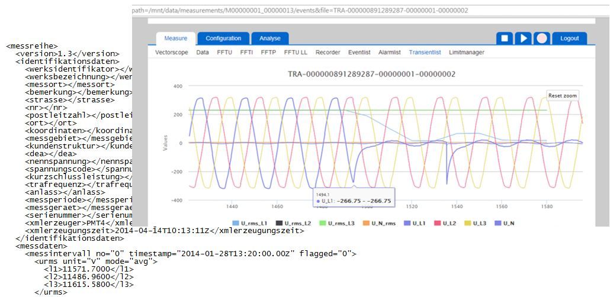Image resolution: width=610 pixels, height=297 pixels.
Task: Click the browser address bar path
Action: point(300,11)
